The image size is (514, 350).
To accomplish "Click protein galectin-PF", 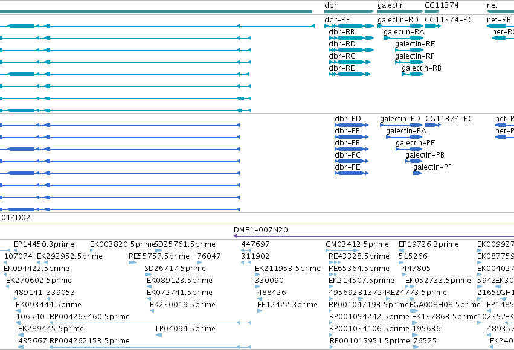I will pos(432,167).
